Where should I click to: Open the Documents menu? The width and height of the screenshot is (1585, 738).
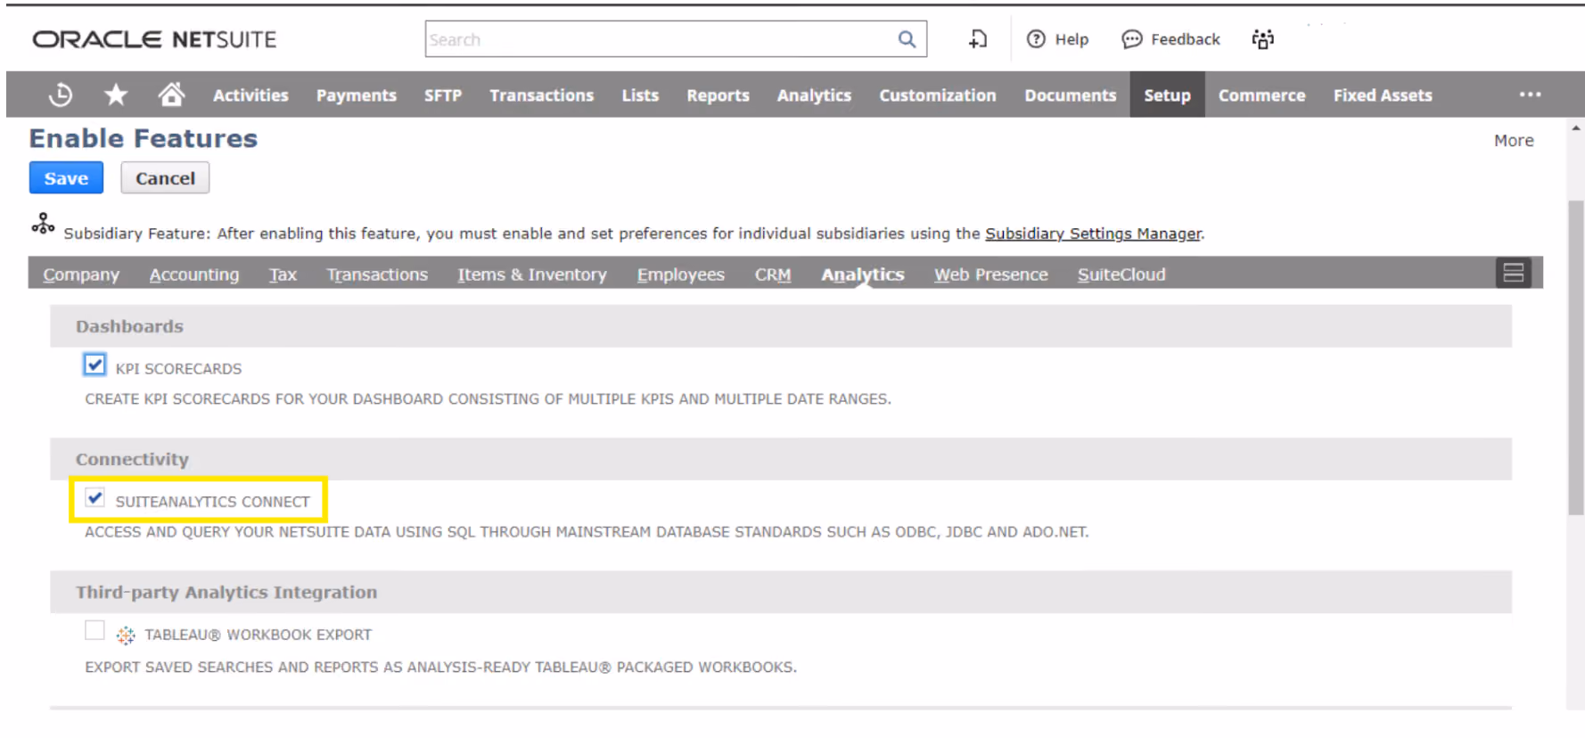pos(1070,94)
